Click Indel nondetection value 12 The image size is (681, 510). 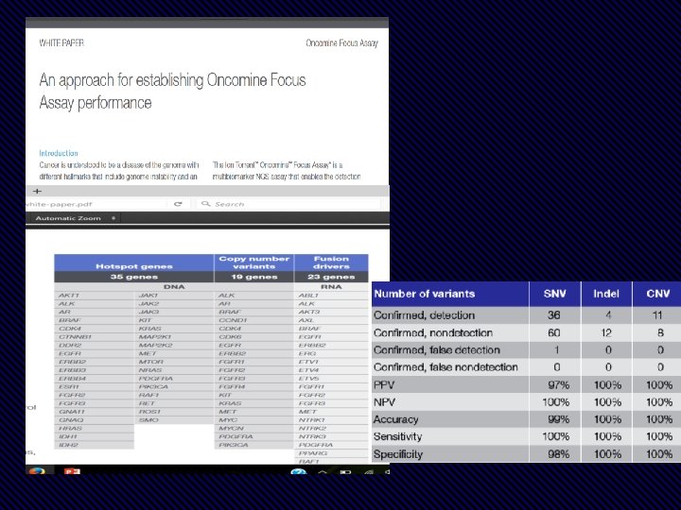coord(606,332)
